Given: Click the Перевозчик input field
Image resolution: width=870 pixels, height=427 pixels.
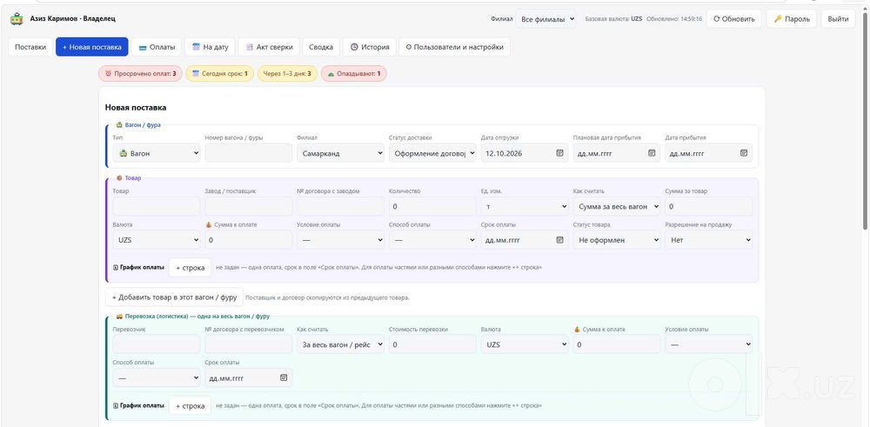Looking at the screenshot, I should (x=157, y=344).
